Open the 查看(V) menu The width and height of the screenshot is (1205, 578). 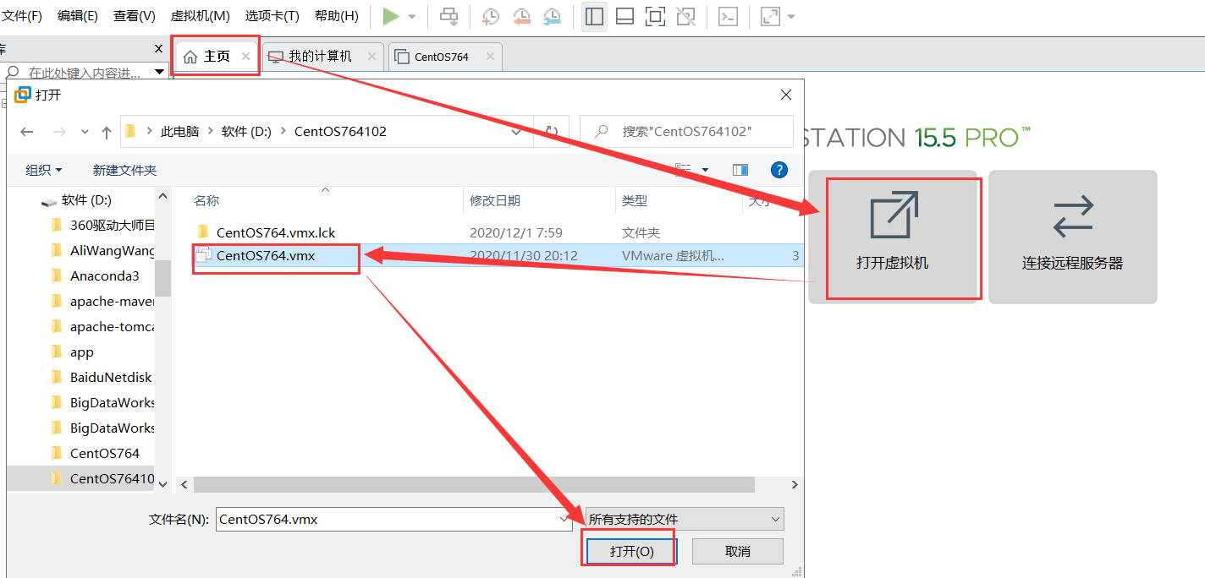tap(135, 16)
